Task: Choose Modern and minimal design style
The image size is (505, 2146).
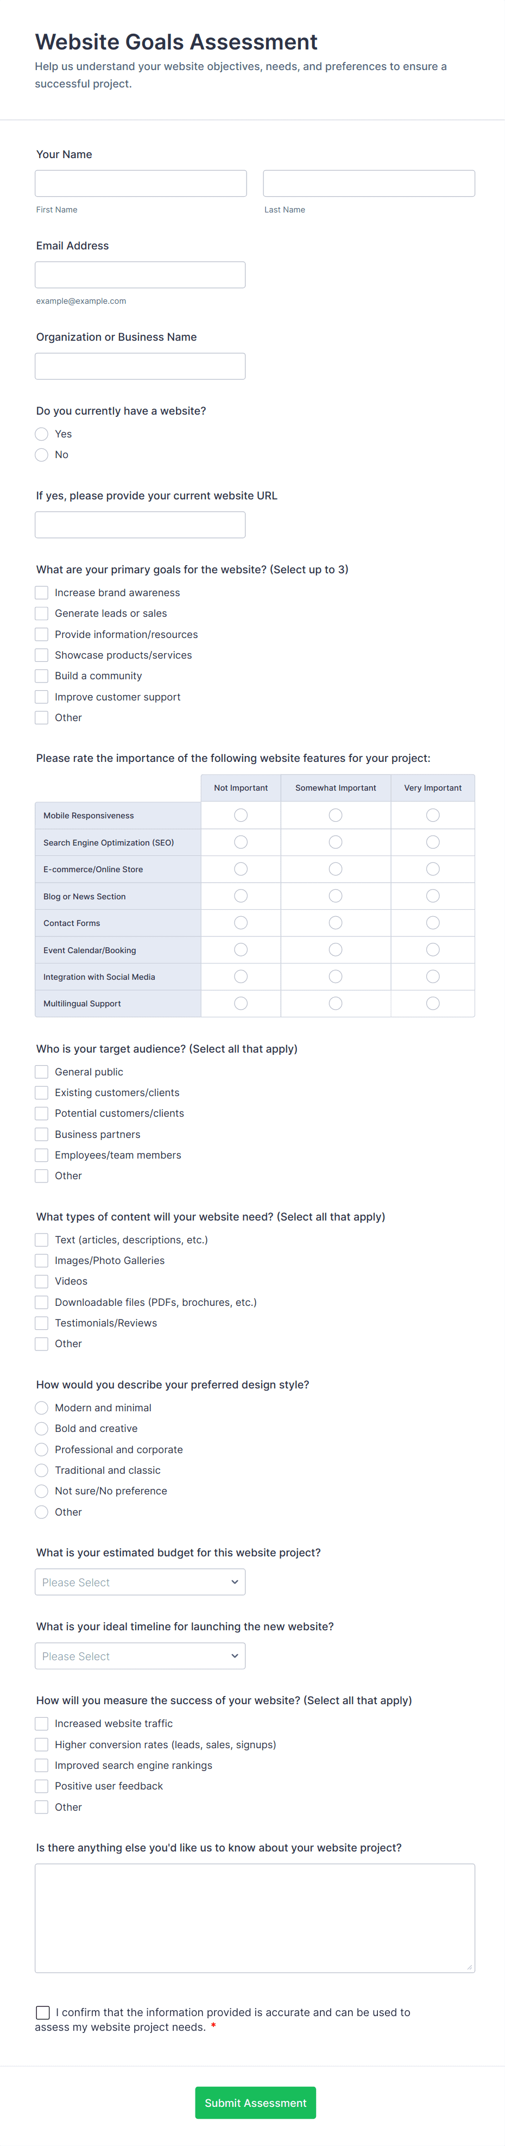Action: (x=42, y=1407)
